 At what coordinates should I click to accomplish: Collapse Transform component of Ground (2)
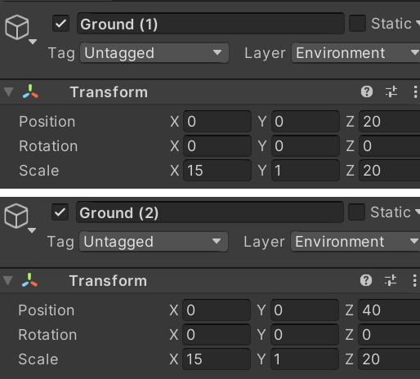click(x=8, y=281)
